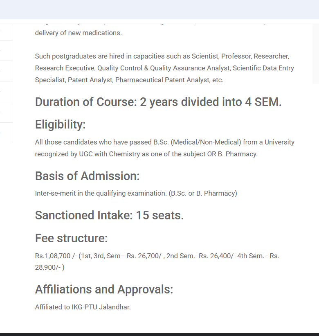Select the second row in the left sidebar list
Screen dimensions: 319x336
pos(6,51)
